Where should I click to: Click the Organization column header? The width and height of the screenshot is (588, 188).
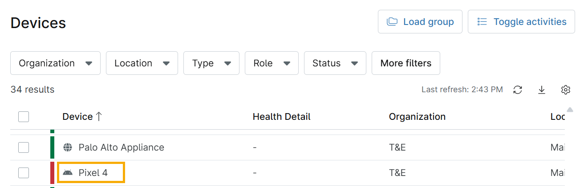tap(417, 117)
